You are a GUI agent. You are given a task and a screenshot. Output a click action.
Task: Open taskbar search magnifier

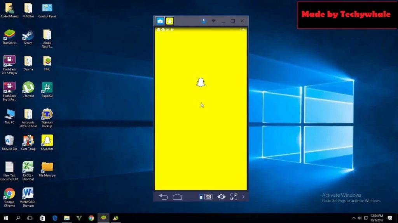coord(18,218)
